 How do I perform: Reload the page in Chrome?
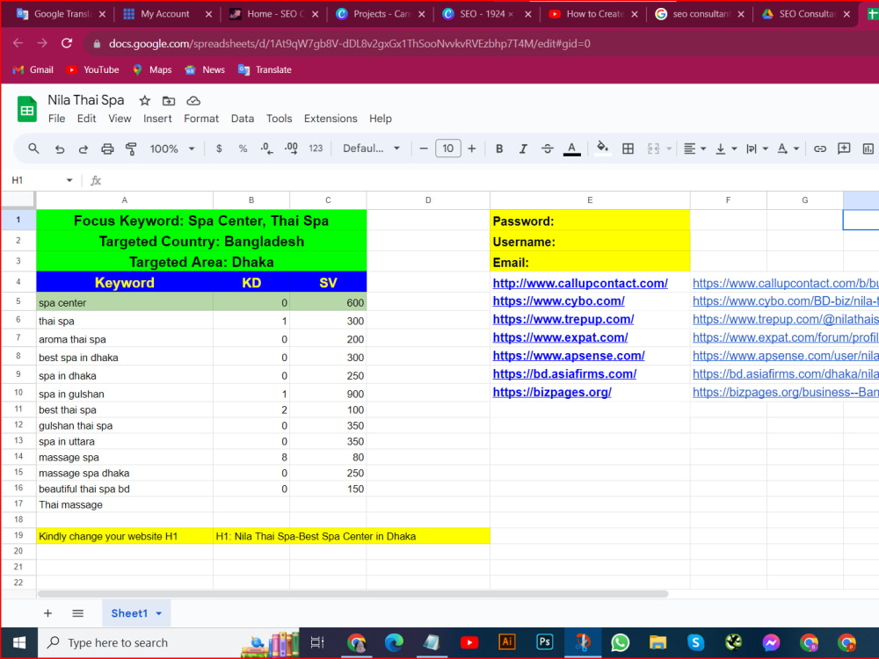click(67, 43)
